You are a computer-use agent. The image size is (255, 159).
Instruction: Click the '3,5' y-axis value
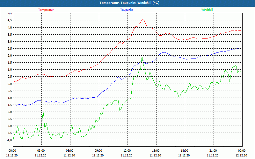(x=10, y=34)
